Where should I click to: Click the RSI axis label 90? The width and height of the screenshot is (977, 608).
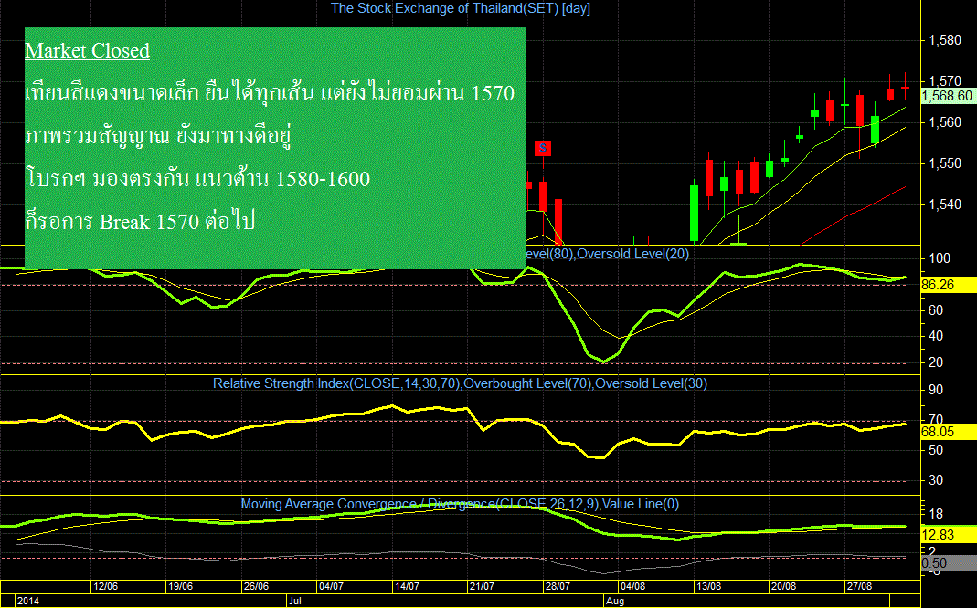(936, 390)
